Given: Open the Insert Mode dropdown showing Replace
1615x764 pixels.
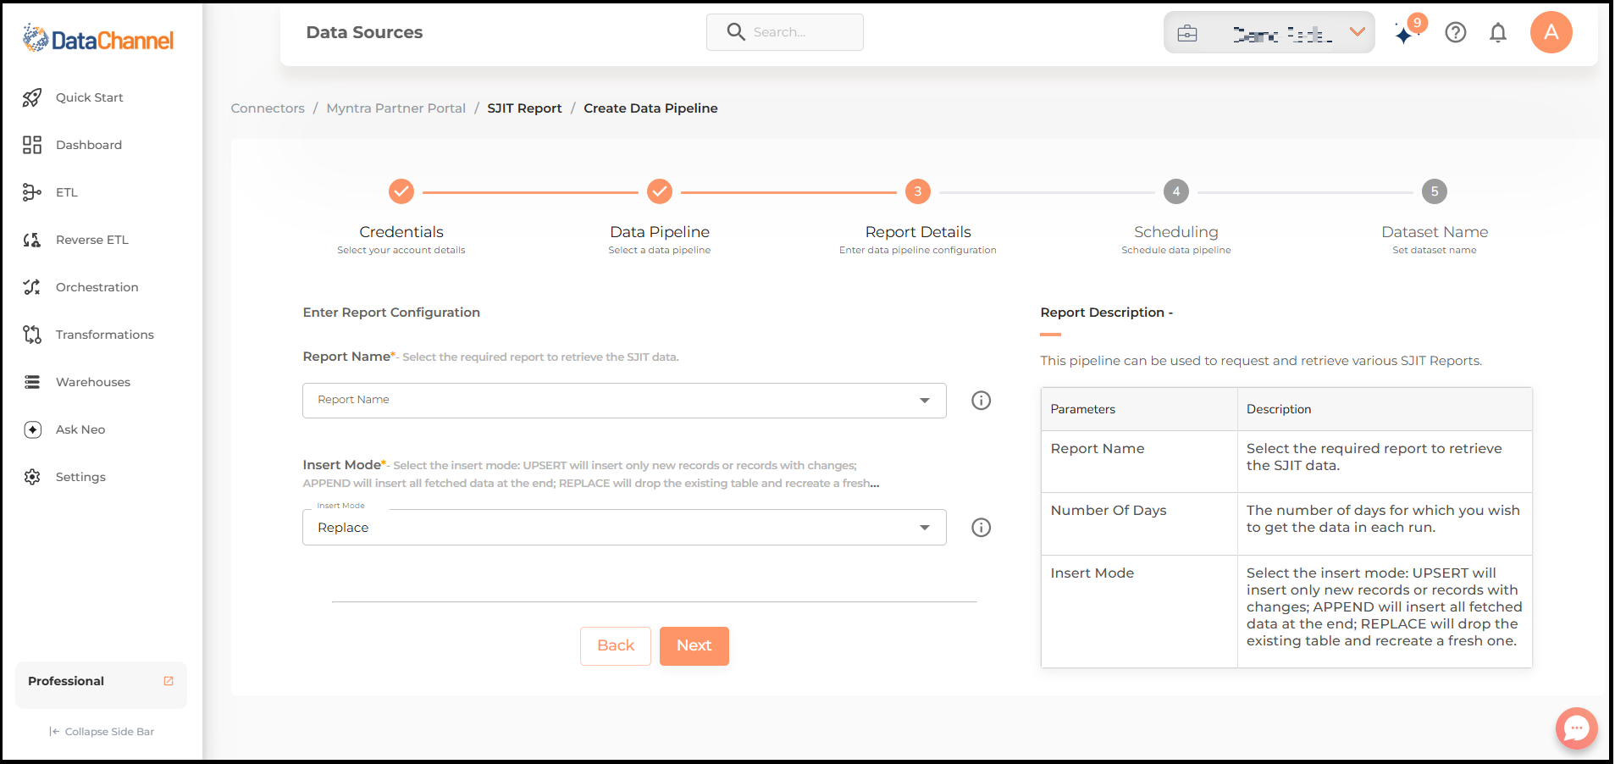Looking at the screenshot, I should pos(624,528).
